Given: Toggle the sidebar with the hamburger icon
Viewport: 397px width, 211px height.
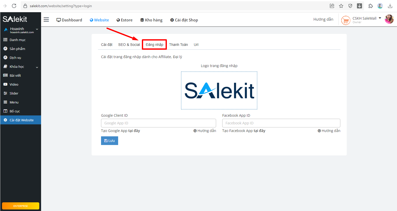Looking at the screenshot, I should pyautogui.click(x=46, y=20).
